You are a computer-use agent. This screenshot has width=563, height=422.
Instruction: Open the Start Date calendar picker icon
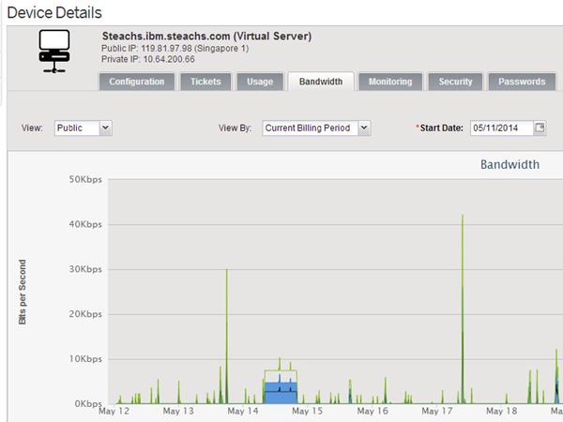pyautogui.click(x=540, y=128)
